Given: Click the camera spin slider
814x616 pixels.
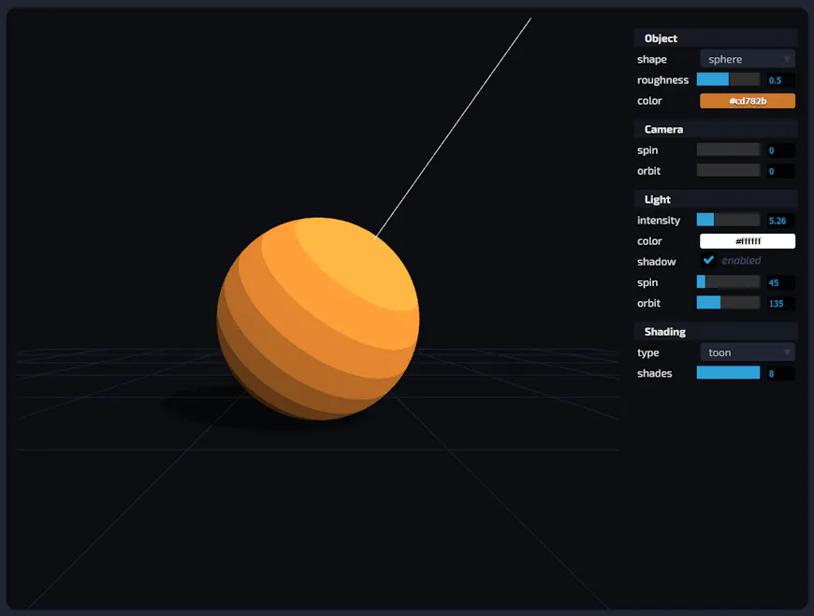Looking at the screenshot, I should point(728,150).
